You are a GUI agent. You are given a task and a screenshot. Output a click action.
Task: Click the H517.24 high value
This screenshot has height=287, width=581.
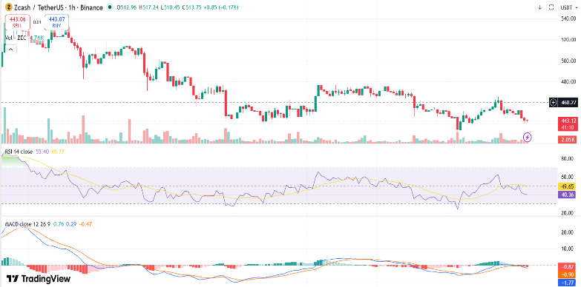[x=149, y=7]
